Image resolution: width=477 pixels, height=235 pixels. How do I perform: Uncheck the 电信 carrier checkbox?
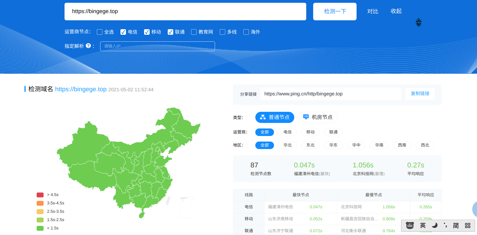click(123, 32)
